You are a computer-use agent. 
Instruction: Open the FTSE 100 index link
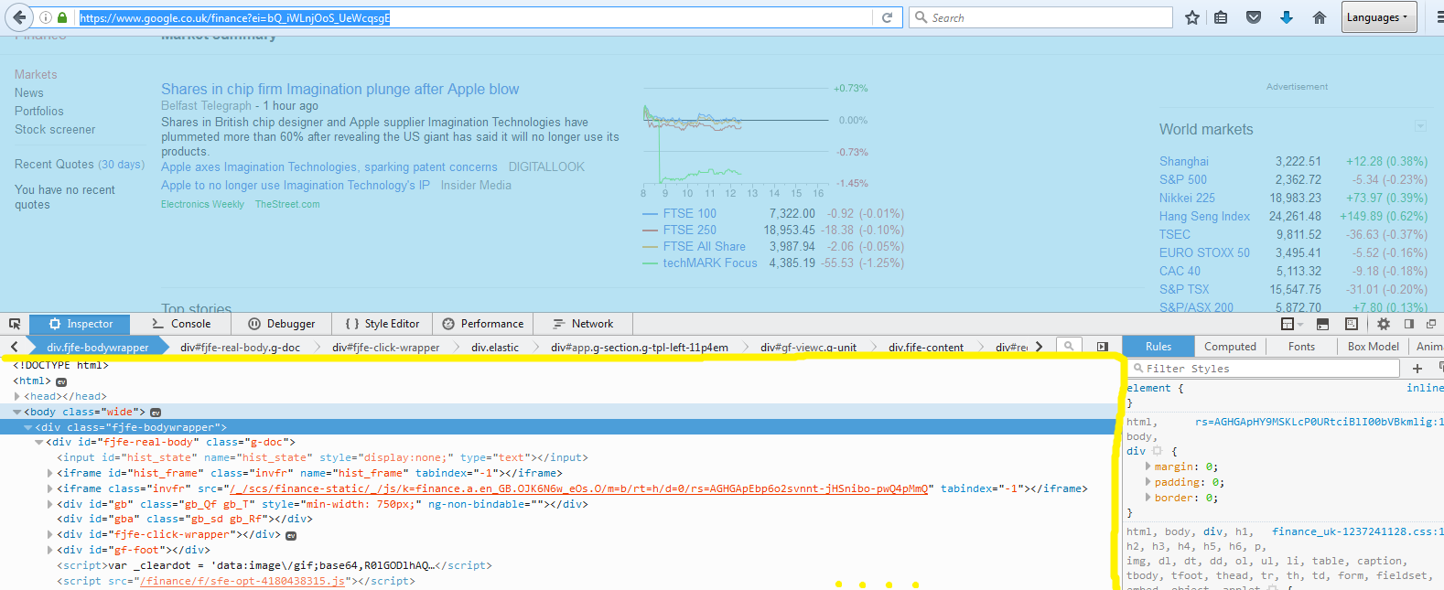pos(690,214)
